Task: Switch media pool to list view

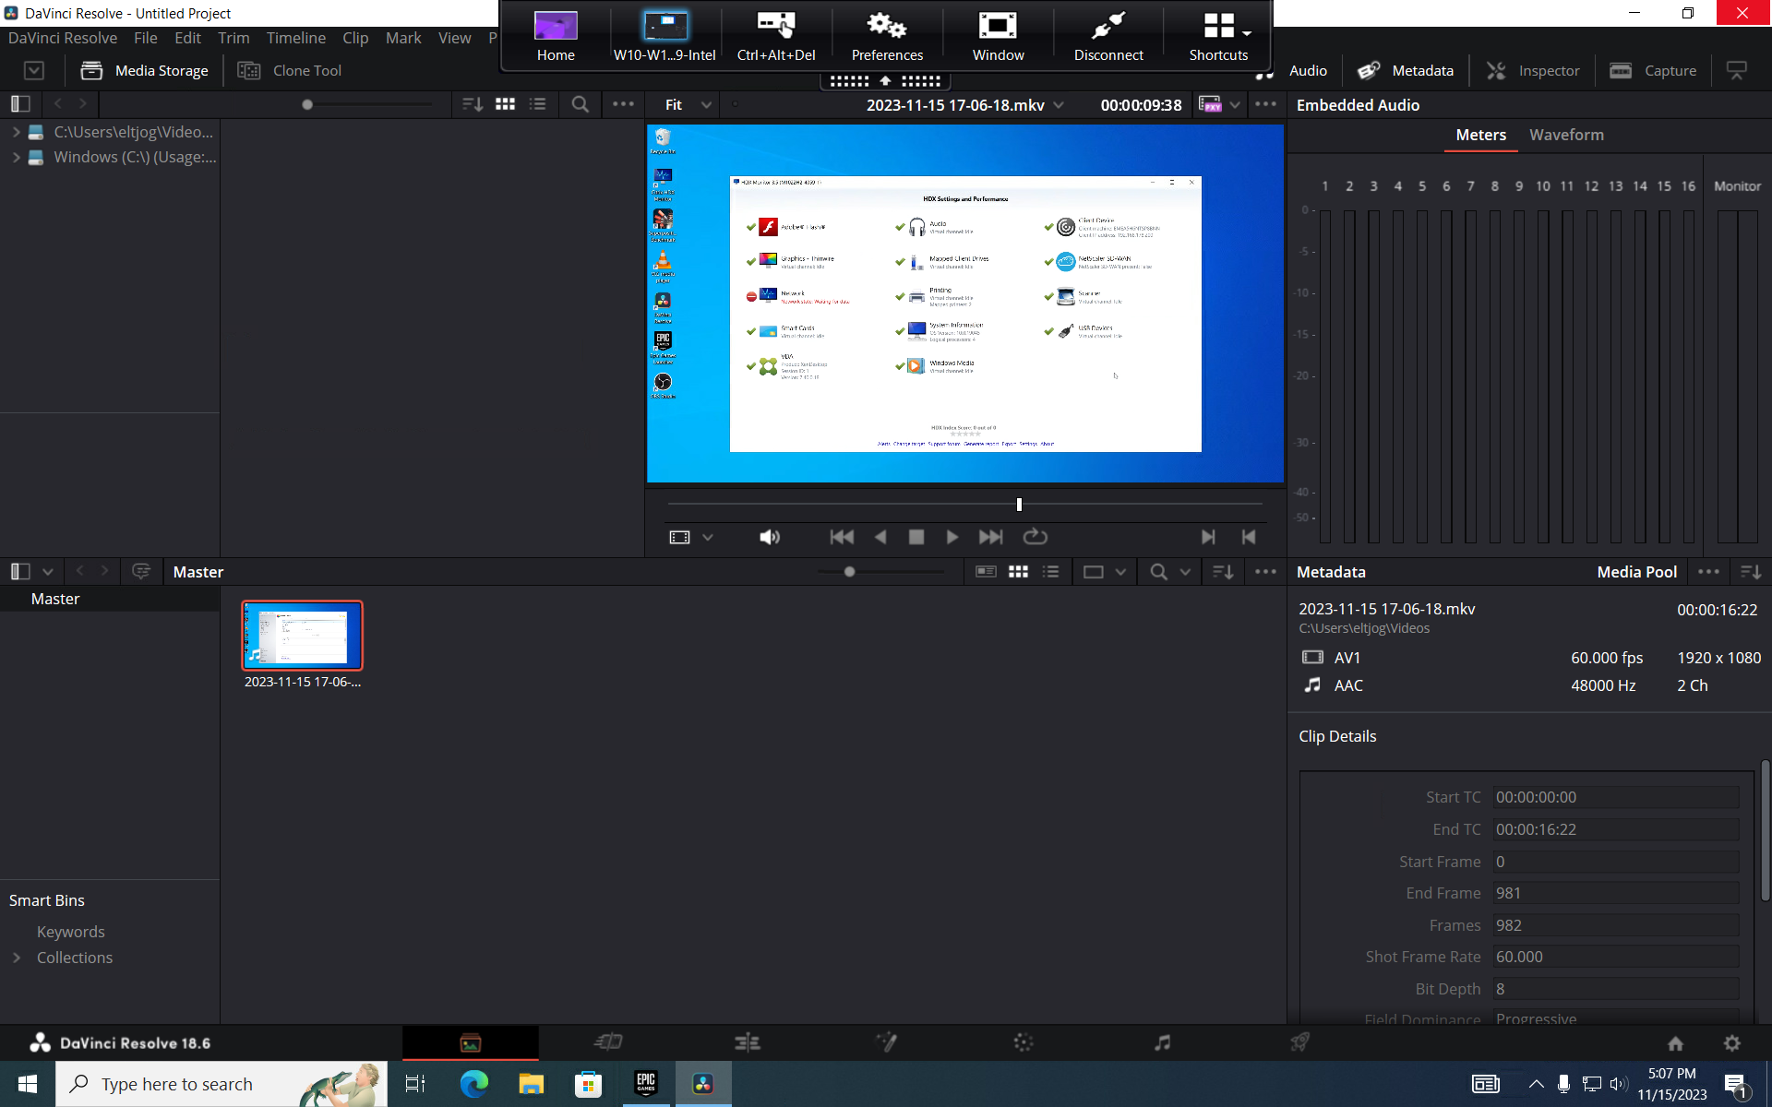Action: (x=1050, y=572)
